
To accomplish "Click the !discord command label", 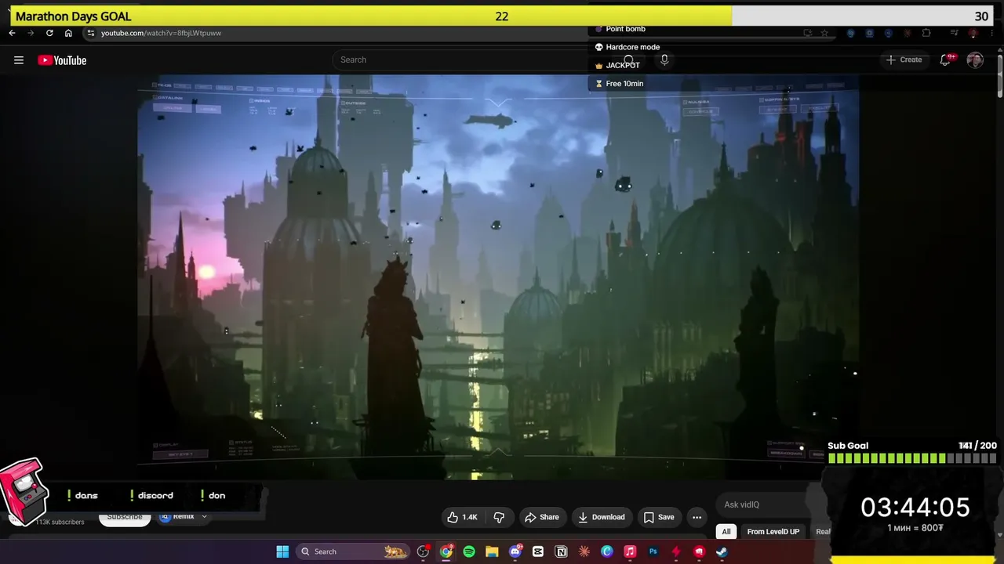I will 152,495.
